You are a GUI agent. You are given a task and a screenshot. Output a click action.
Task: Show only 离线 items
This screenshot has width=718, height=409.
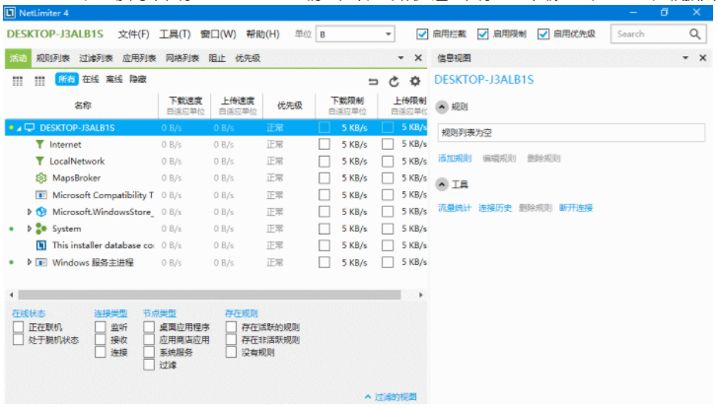click(x=114, y=79)
